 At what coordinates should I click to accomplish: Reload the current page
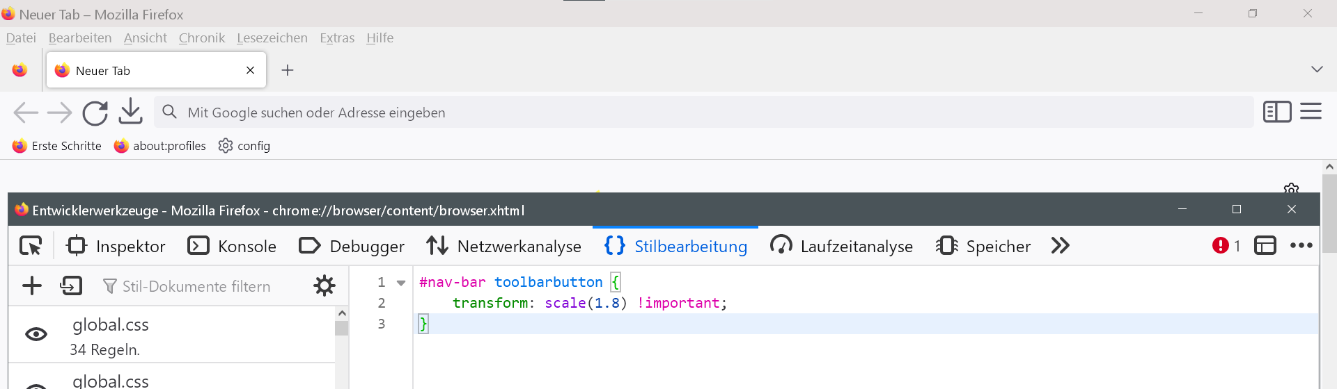[95, 113]
